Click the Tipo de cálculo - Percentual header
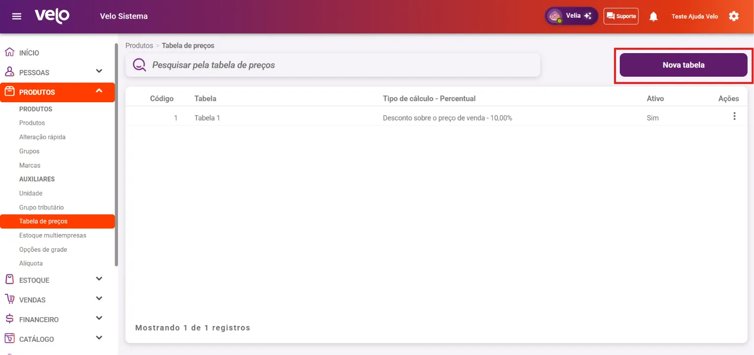754x355 pixels. click(429, 98)
